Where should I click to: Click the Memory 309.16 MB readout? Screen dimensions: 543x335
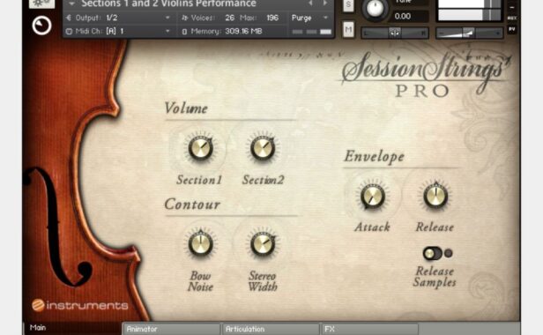click(243, 31)
